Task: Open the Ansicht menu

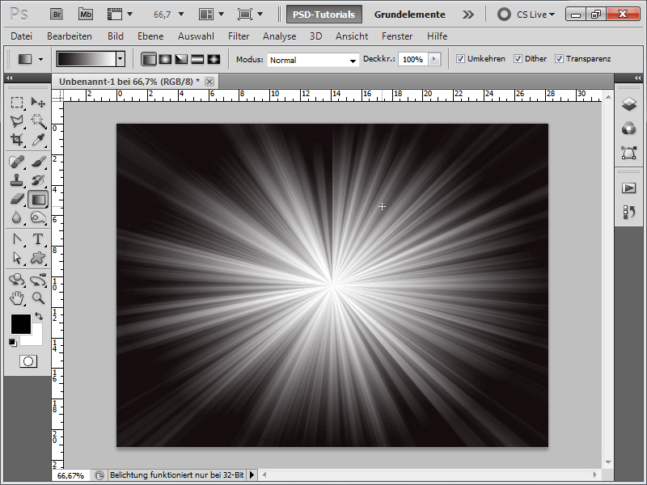Action: coord(352,36)
